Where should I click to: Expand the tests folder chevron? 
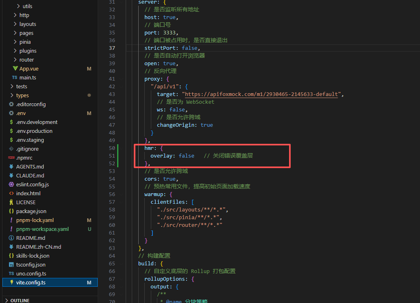click(12, 86)
